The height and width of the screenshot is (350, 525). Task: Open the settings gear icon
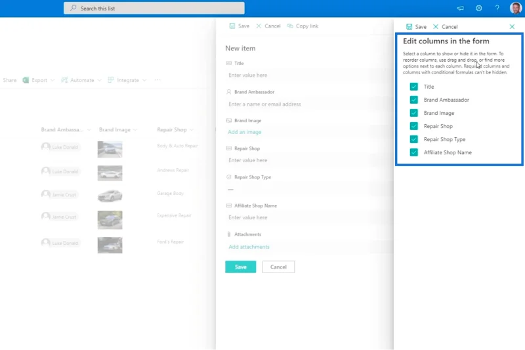pos(479,9)
